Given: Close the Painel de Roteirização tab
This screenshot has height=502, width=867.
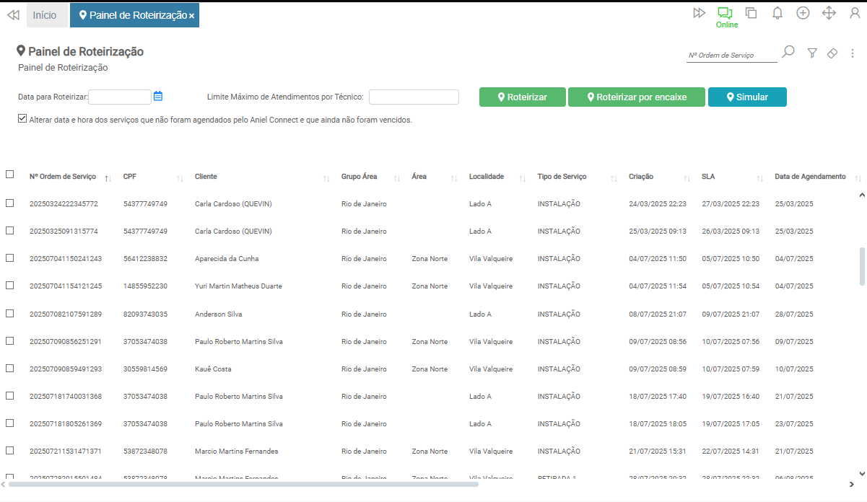Looking at the screenshot, I should tap(191, 16).
